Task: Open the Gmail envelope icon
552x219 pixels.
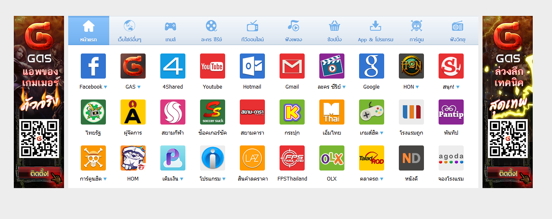Action: 292,66
